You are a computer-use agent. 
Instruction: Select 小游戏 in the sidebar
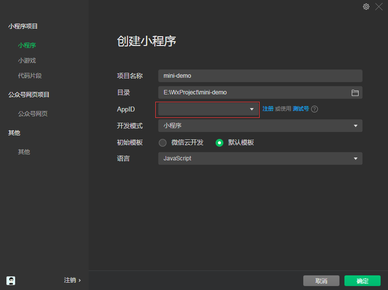coord(27,61)
